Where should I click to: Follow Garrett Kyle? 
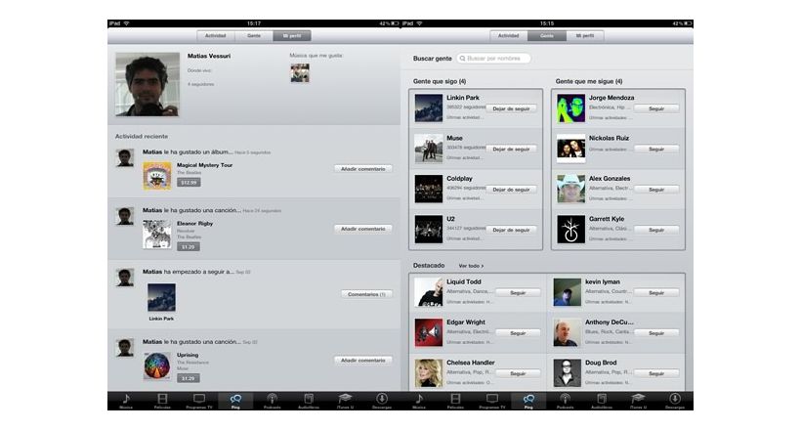656,230
